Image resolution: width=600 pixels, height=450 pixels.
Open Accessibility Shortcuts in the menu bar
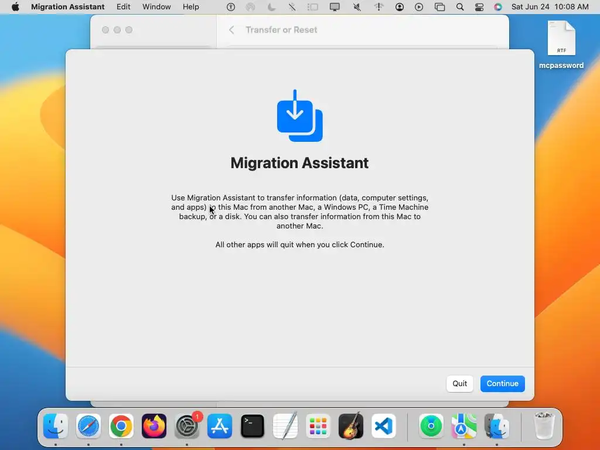[231, 7]
